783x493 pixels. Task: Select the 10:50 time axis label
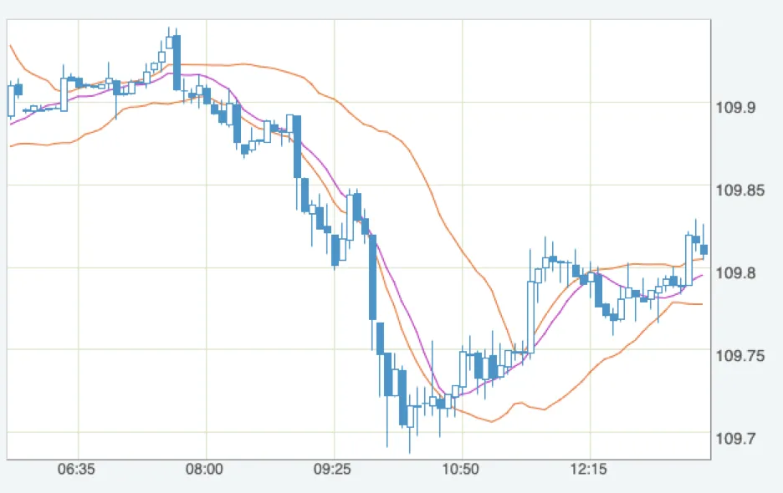(460, 470)
